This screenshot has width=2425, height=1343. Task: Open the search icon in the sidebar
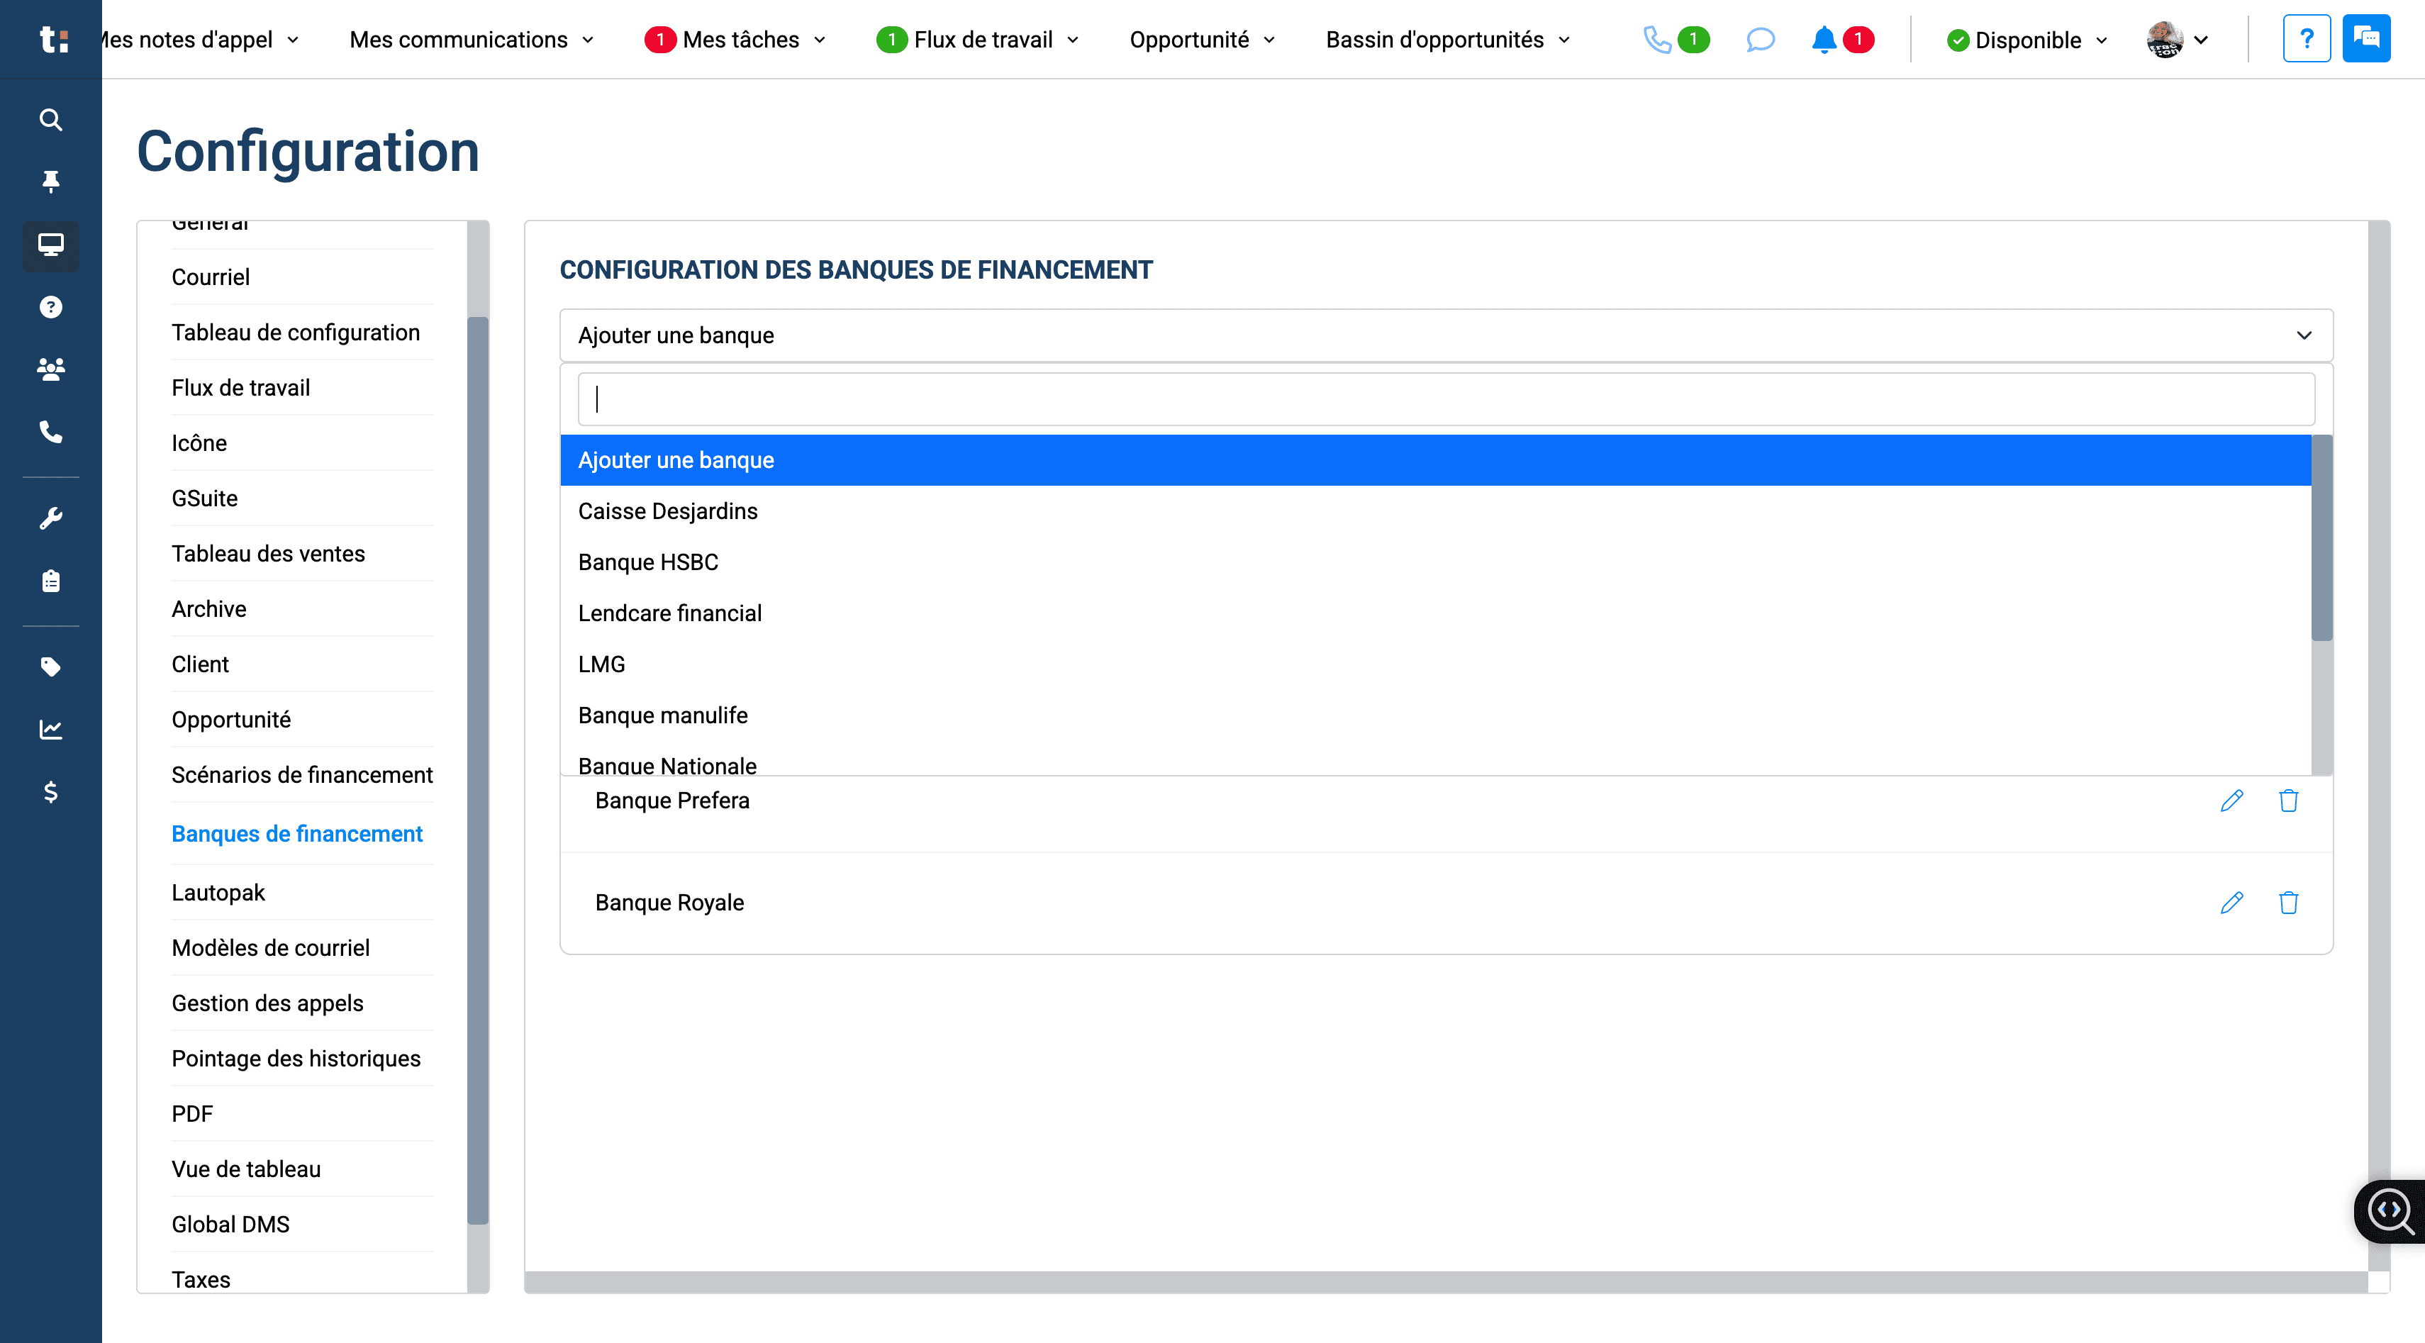click(51, 120)
